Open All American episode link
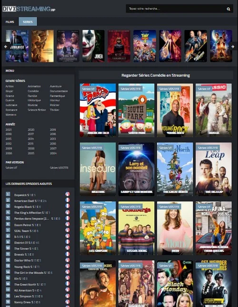This screenshot has width=238, height=307. pos(28,290)
